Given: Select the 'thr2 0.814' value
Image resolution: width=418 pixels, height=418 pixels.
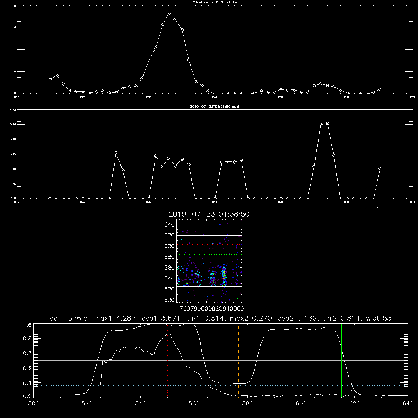Looking at the screenshot, I should [x=342, y=318].
